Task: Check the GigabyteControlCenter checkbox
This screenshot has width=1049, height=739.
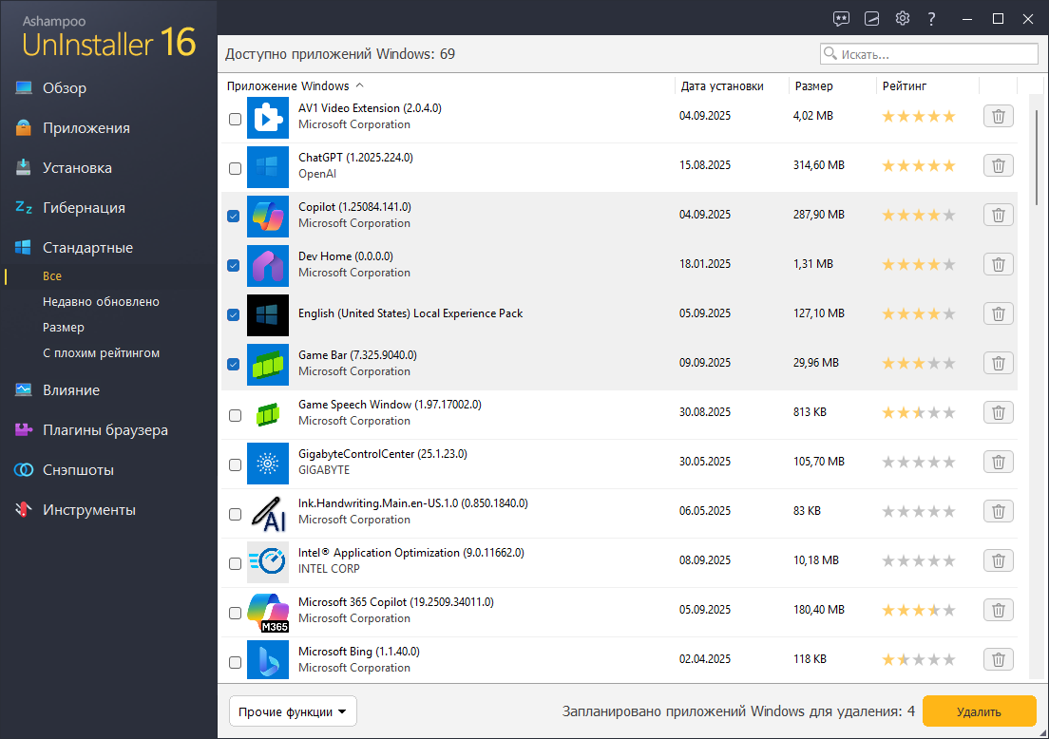Action: 235,464
